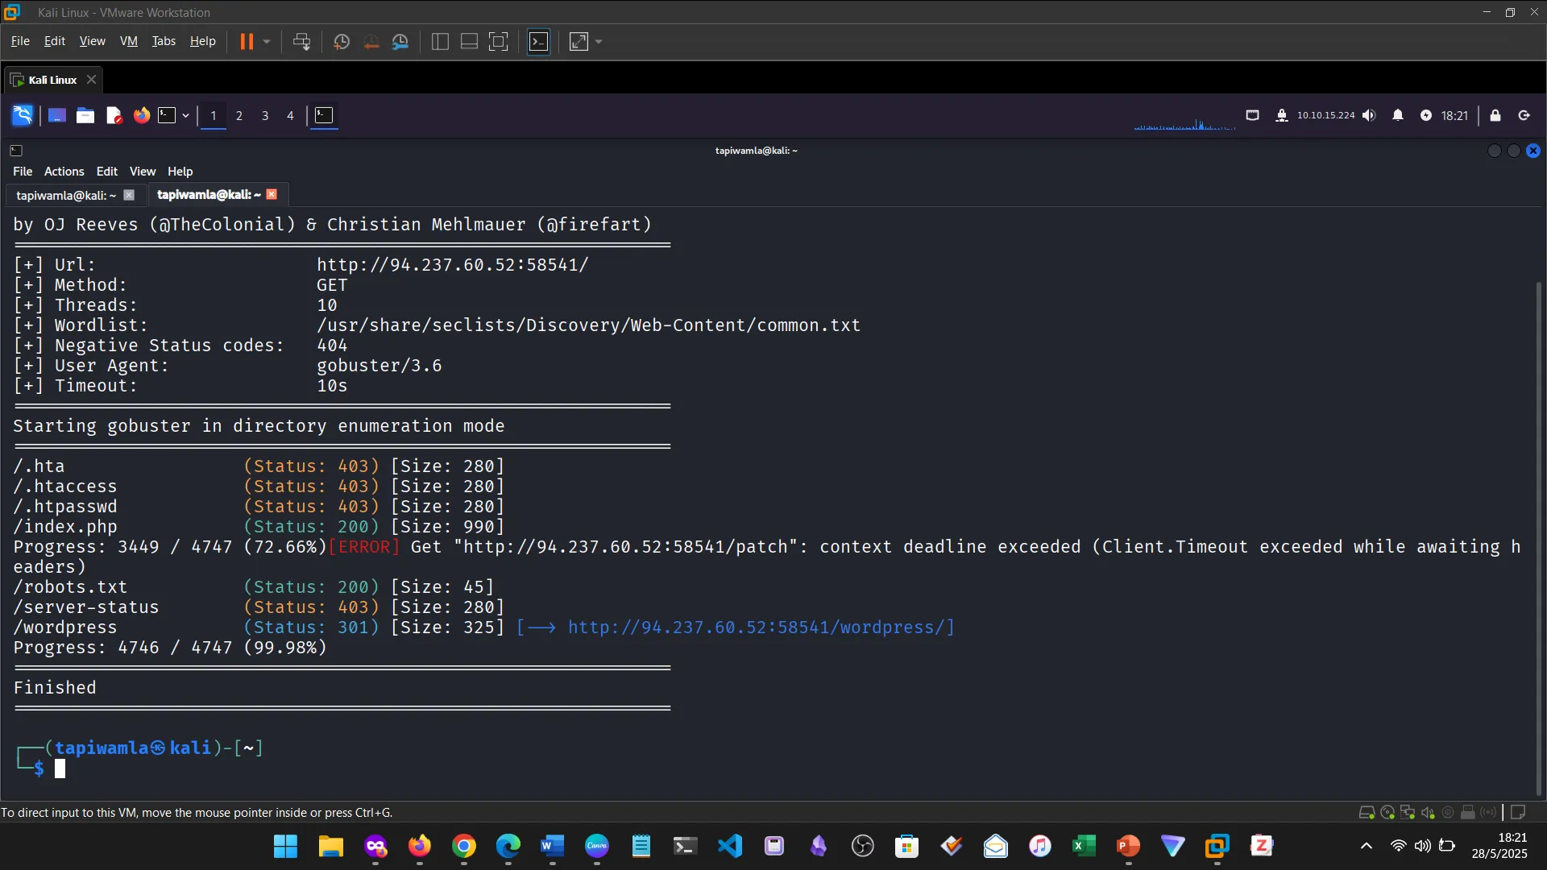Open the Actions menu in the terminal
Screen dimensions: 1547x870
(x=63, y=171)
